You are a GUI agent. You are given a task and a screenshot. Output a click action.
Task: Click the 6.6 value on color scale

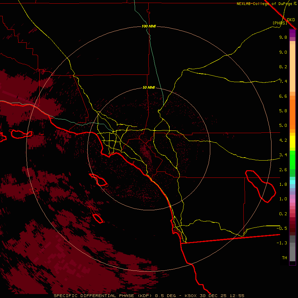point(283,96)
